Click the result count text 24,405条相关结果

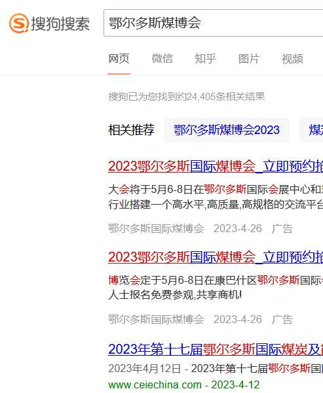225,97
